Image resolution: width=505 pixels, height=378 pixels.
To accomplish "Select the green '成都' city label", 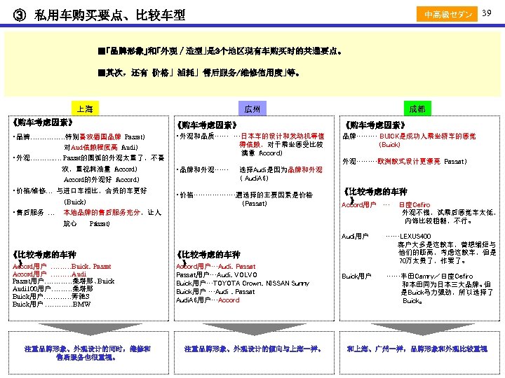I will coord(417,108).
